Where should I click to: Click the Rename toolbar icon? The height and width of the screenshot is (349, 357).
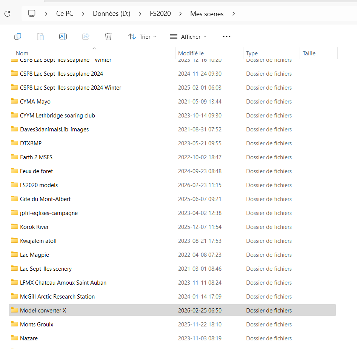(x=63, y=37)
